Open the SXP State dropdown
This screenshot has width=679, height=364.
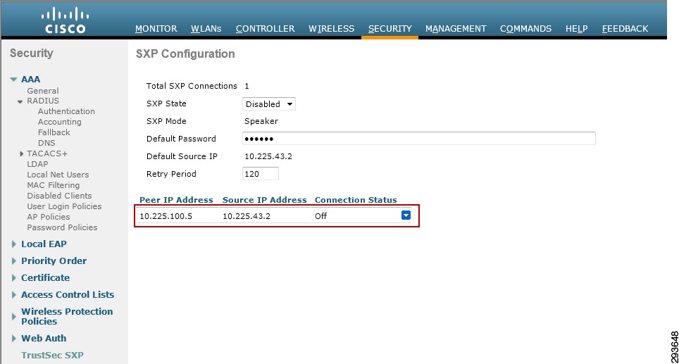pyautogui.click(x=269, y=104)
